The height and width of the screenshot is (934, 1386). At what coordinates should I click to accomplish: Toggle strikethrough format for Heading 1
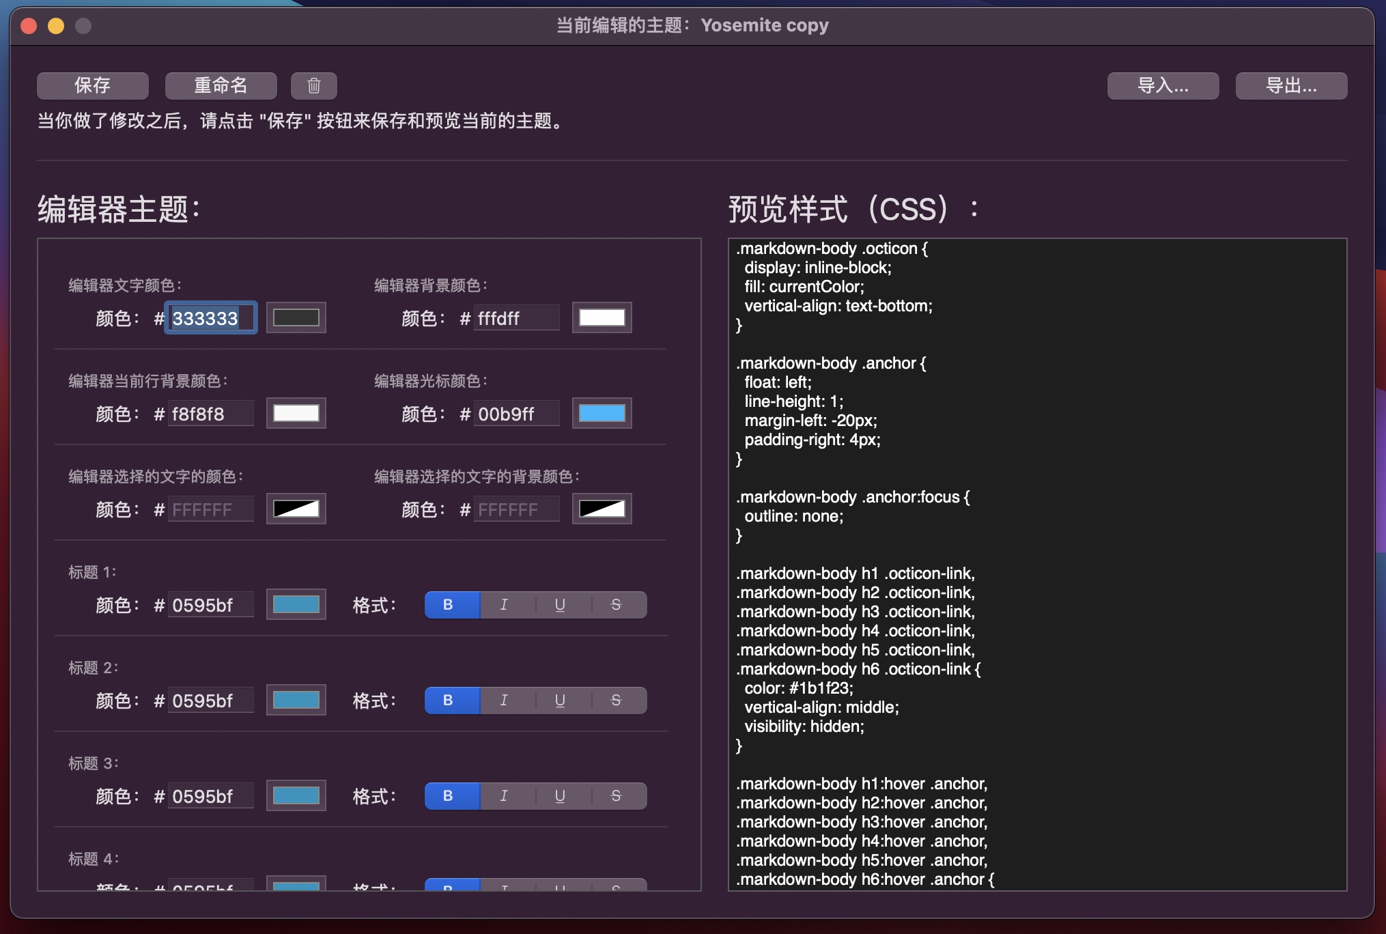tap(616, 605)
